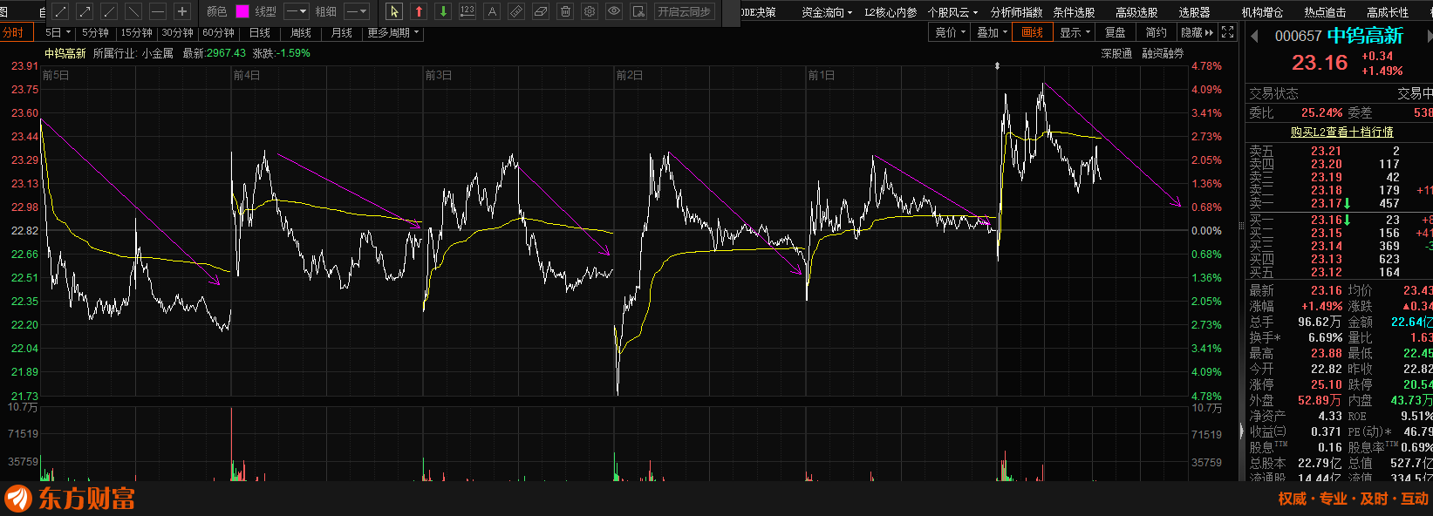Toggle the cursor pointer selection mode
This screenshot has height=516, width=1433.
coord(394,11)
